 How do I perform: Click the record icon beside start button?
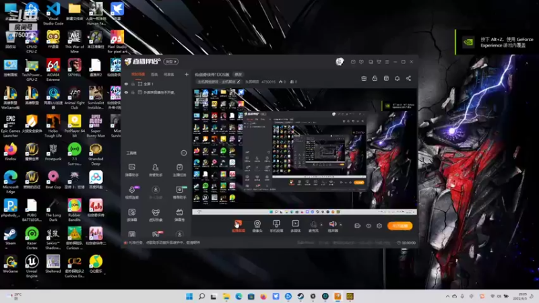tap(357, 226)
